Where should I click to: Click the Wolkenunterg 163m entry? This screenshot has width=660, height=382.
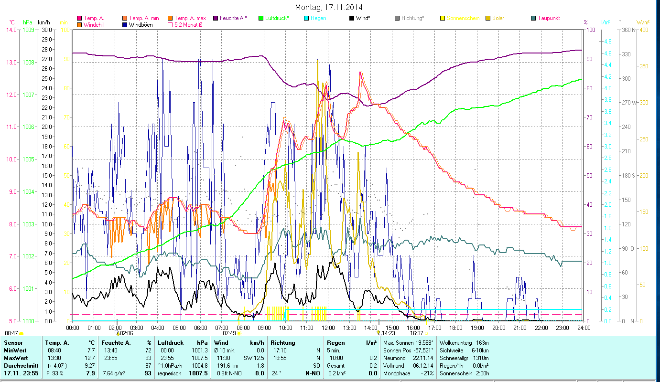[x=464, y=343]
